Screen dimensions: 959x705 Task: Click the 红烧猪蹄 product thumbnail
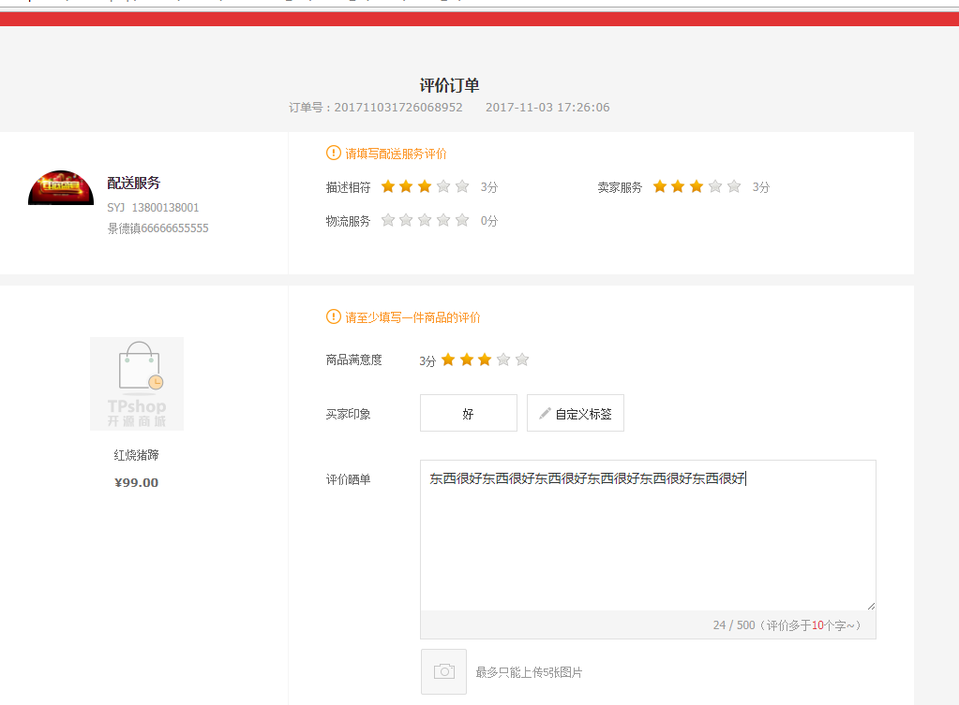(x=137, y=384)
